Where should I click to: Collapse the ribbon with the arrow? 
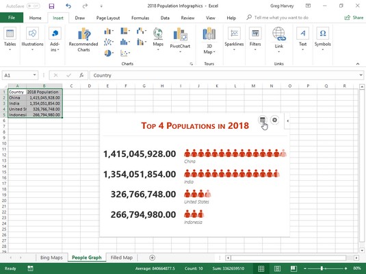[x=358, y=64]
